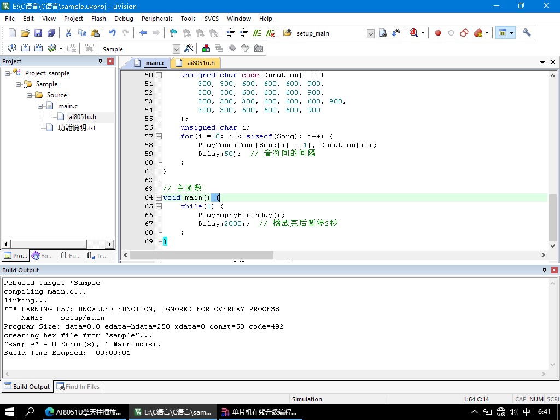
Task: Create a new file with the toolbar icon
Action: (12, 33)
